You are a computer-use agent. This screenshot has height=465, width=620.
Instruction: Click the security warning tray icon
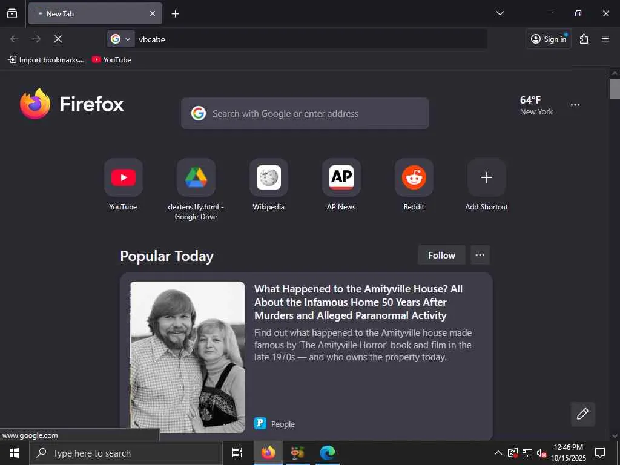coord(512,453)
